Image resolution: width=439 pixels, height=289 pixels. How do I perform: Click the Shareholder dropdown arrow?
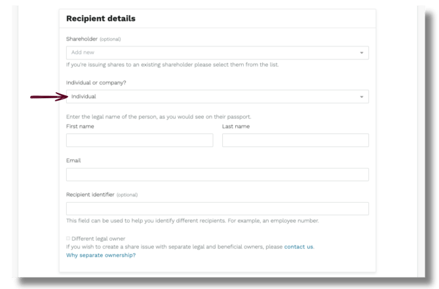[361, 53]
